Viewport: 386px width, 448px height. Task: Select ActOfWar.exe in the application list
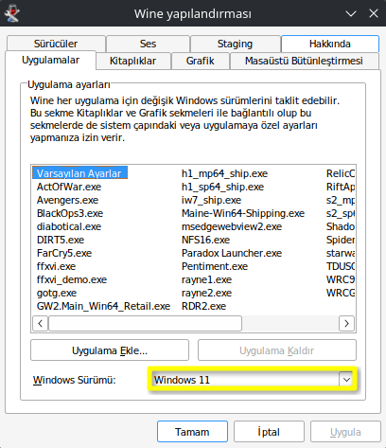pyautogui.click(x=69, y=187)
